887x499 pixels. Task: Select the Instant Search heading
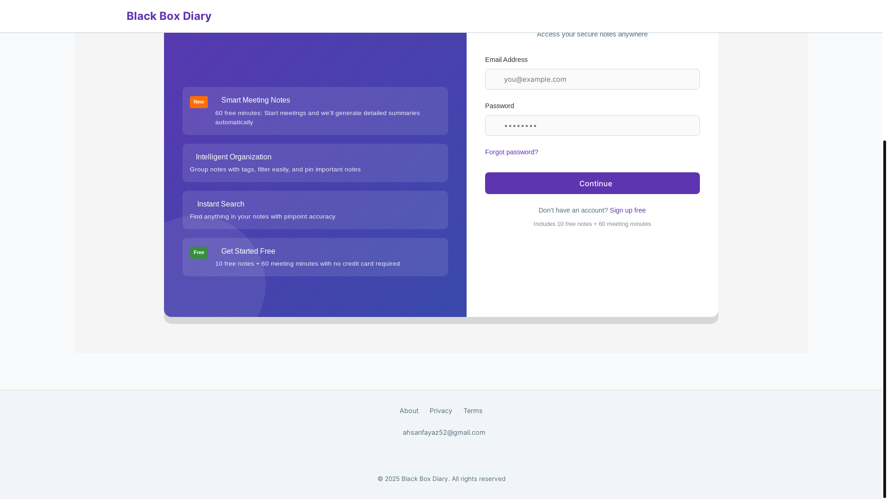[221, 204]
